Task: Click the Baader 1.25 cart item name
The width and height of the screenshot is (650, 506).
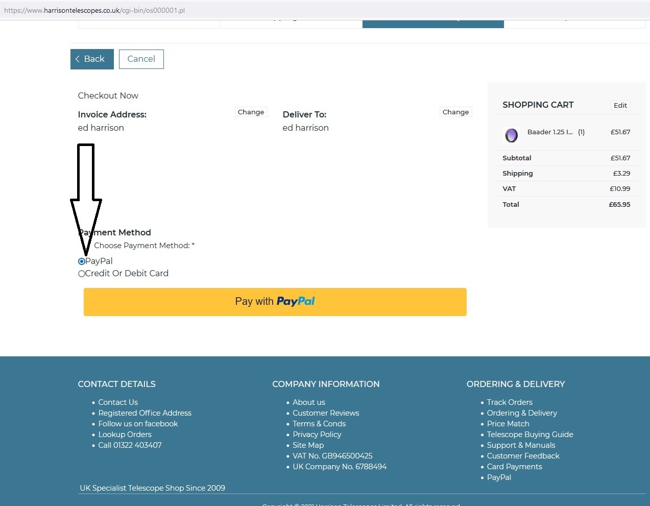Action: point(549,132)
